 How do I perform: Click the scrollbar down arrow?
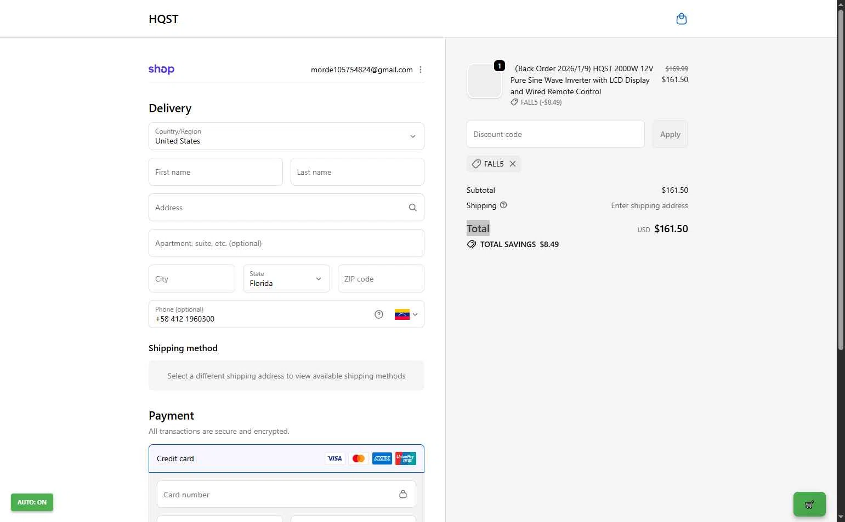pos(841,517)
